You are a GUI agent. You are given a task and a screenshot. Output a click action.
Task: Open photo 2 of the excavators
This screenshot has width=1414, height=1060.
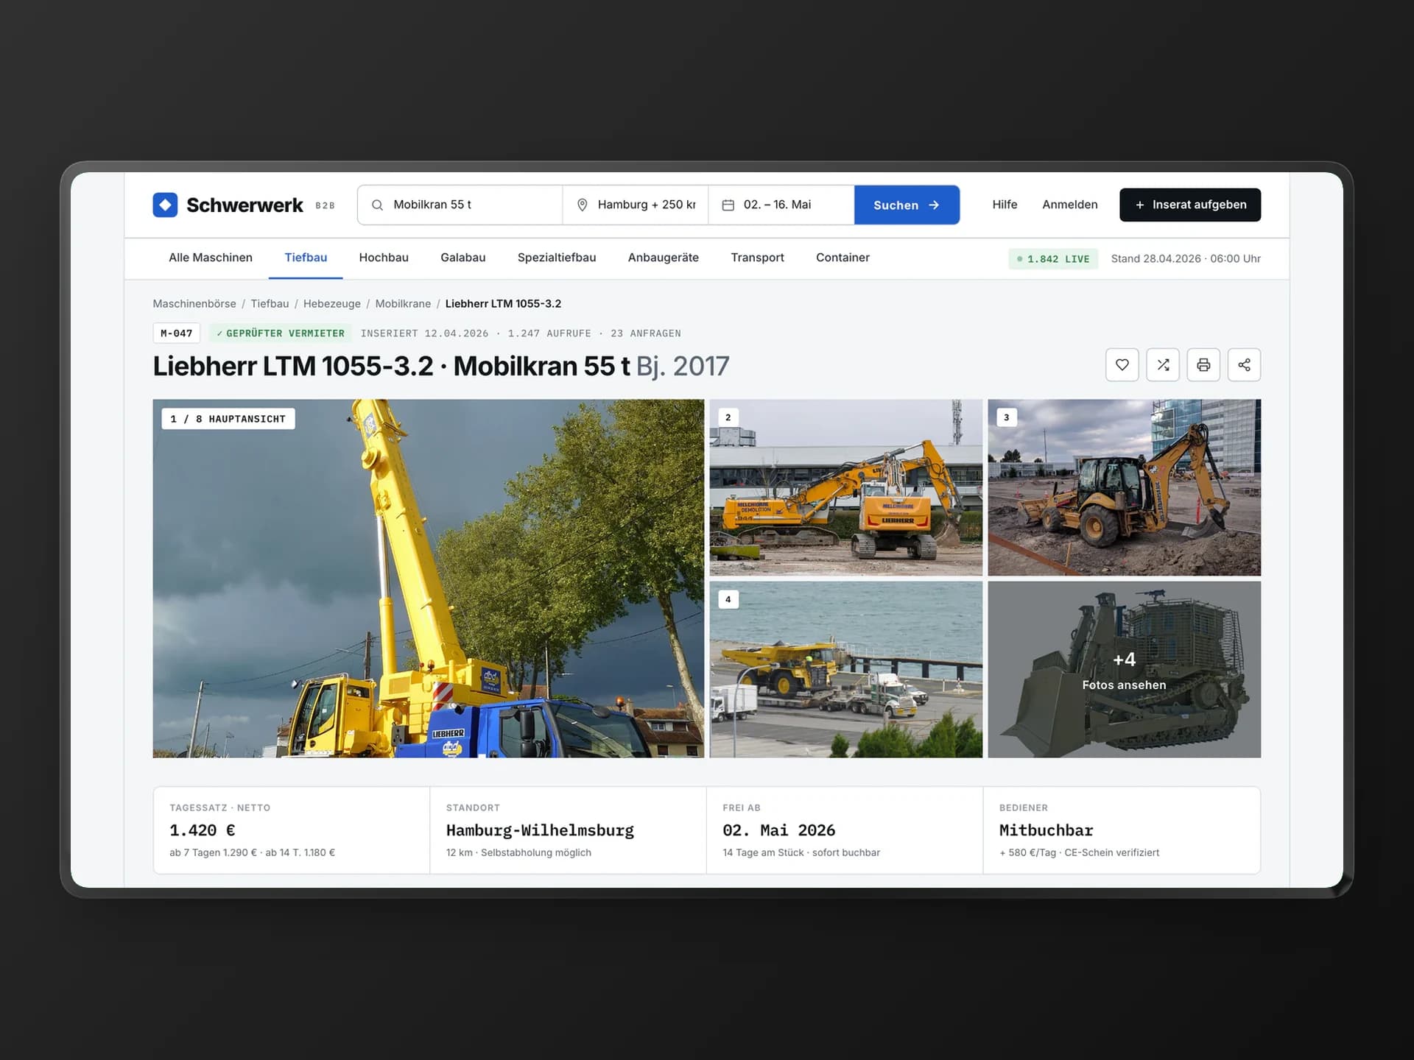pos(845,487)
